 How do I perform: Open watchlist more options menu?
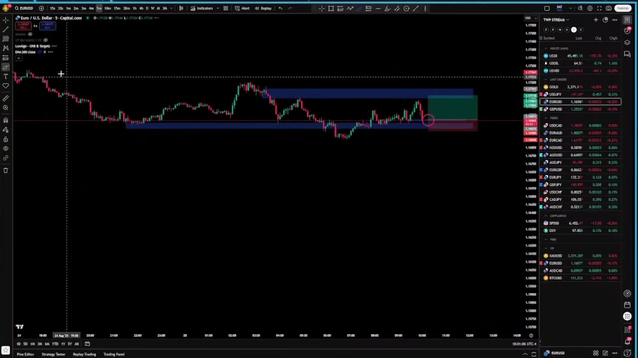point(615,20)
